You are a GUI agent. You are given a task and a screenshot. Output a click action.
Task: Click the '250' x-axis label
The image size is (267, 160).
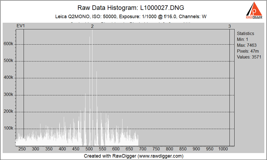(22, 149)
